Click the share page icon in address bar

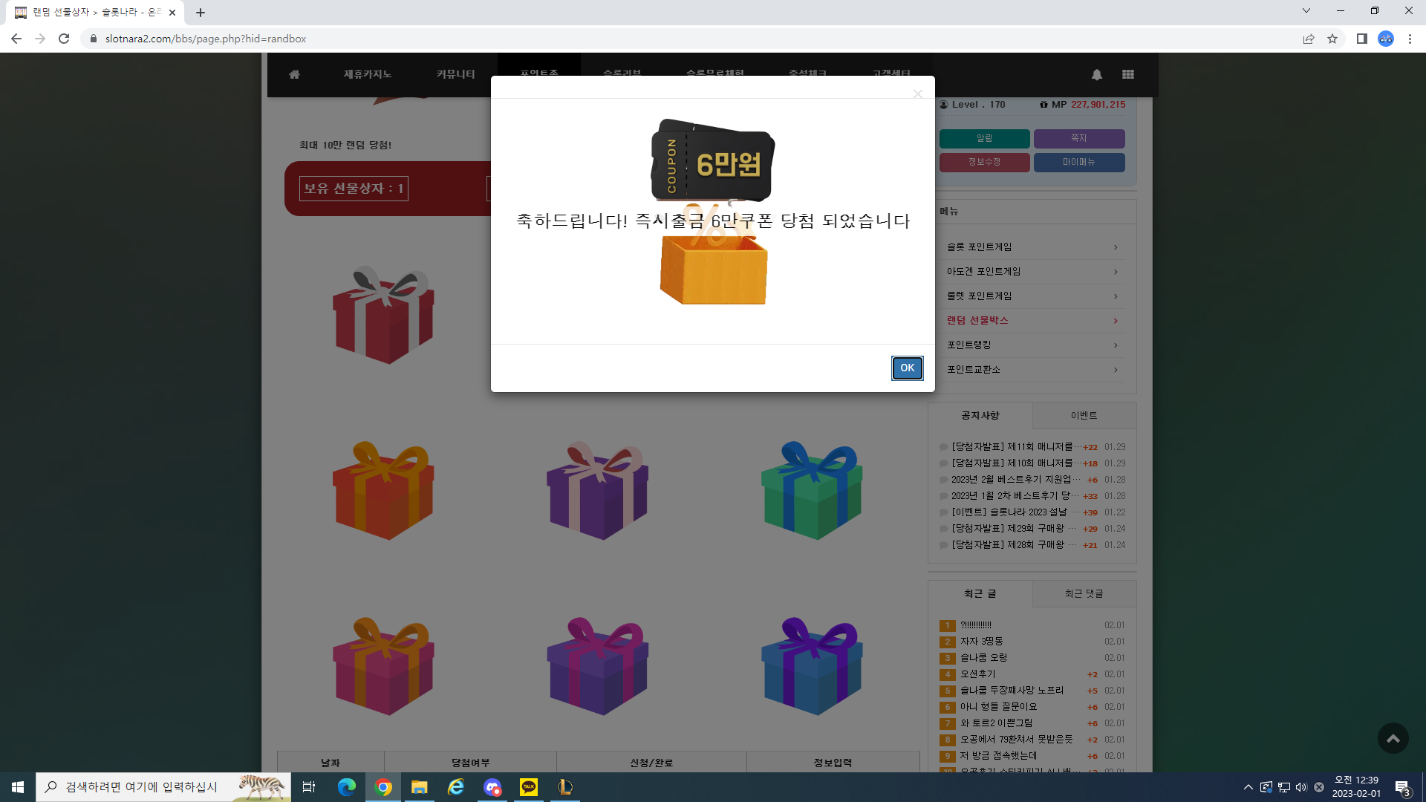pyautogui.click(x=1309, y=39)
